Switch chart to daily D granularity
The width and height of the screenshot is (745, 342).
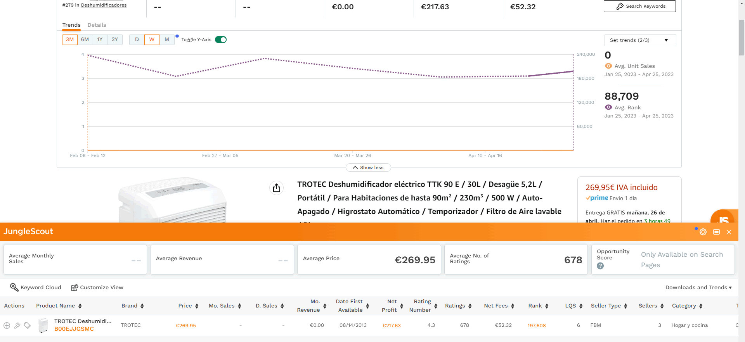tap(137, 40)
